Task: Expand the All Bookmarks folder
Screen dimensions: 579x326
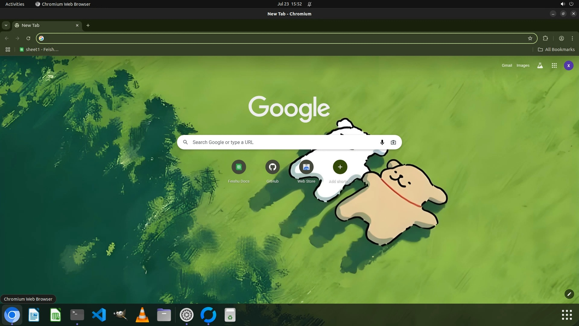Action: point(556,50)
